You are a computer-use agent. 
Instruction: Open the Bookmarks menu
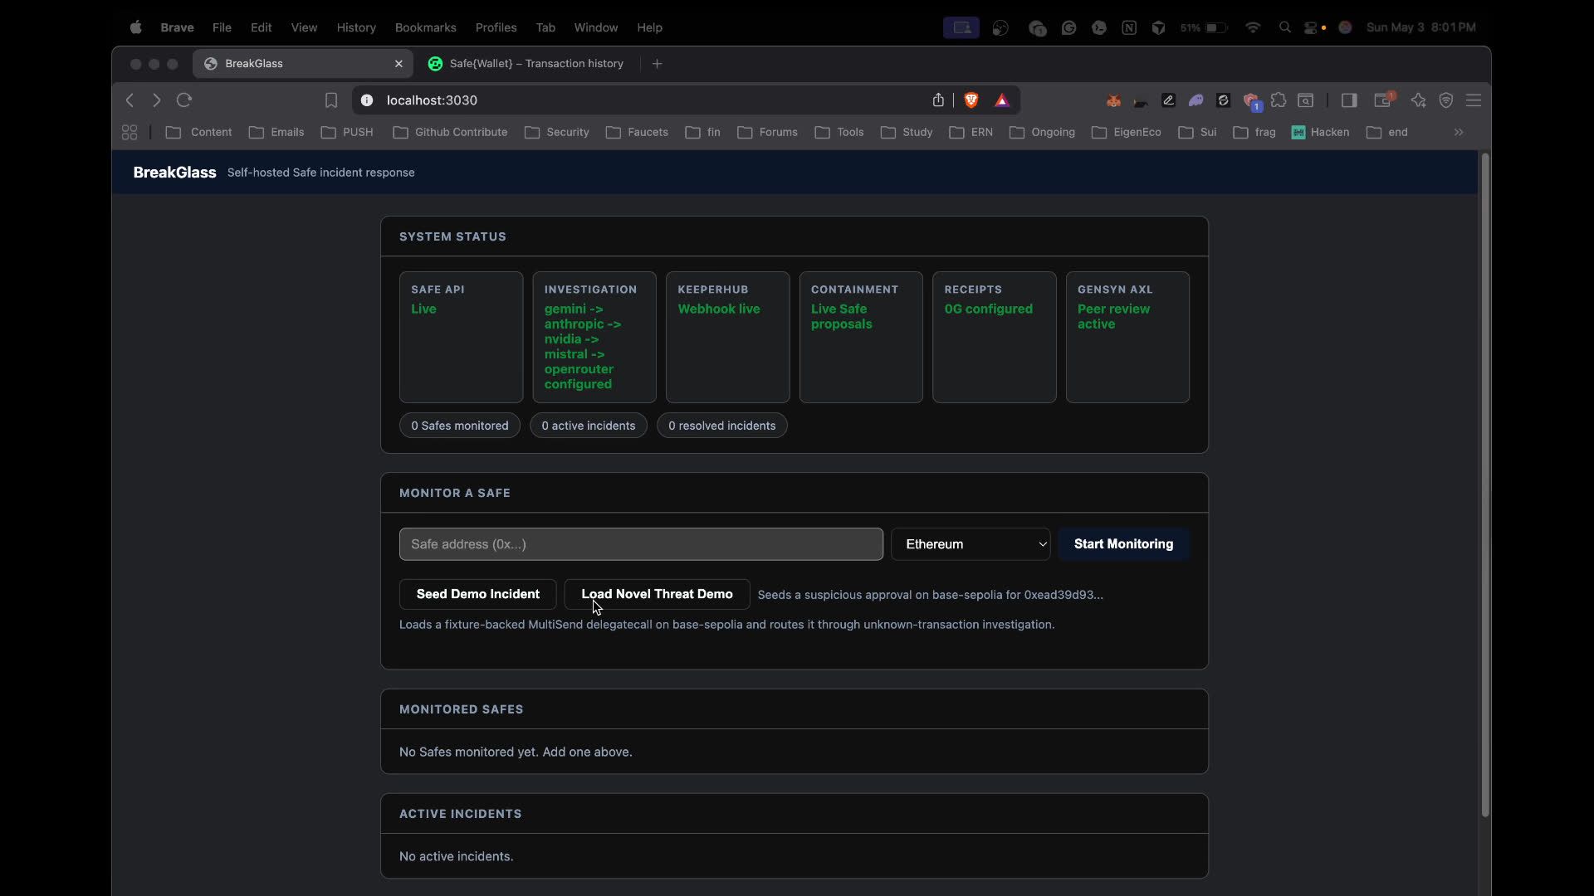[425, 27]
